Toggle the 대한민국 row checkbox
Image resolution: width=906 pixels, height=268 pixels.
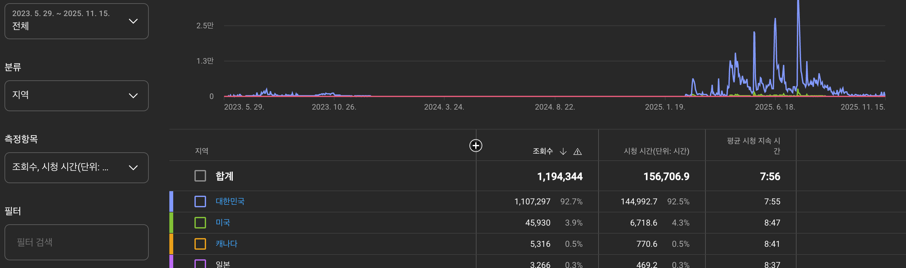click(x=200, y=201)
